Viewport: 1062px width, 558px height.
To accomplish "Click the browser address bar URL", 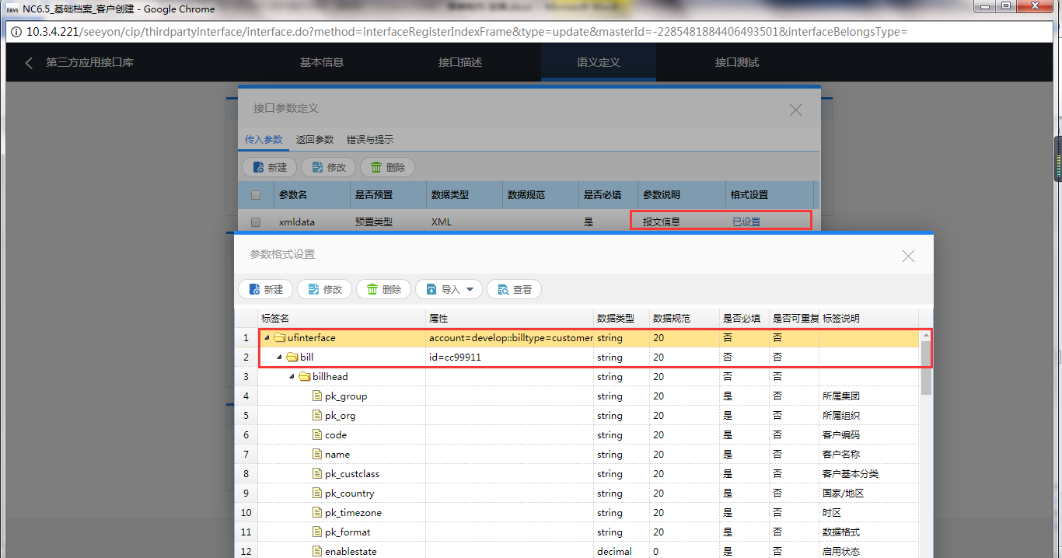I will pos(466,32).
